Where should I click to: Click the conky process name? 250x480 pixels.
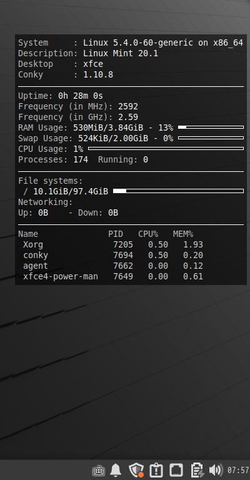point(36,255)
